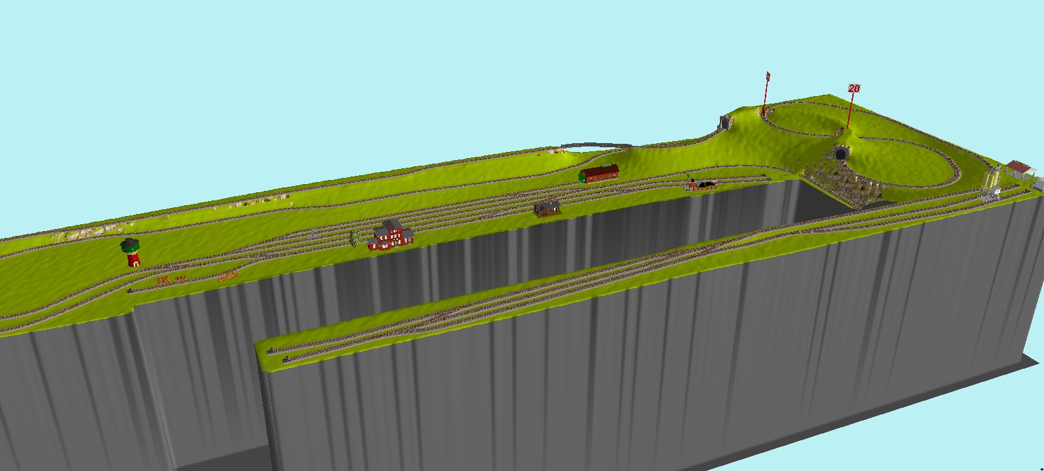Select the red water tower with green top

132,253
